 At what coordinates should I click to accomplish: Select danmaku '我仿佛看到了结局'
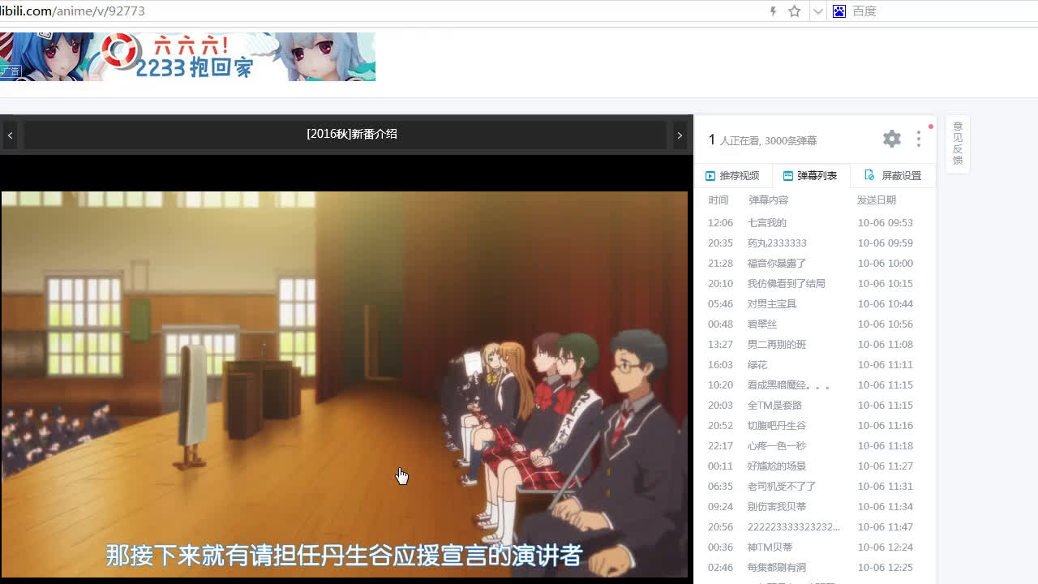[x=786, y=284]
